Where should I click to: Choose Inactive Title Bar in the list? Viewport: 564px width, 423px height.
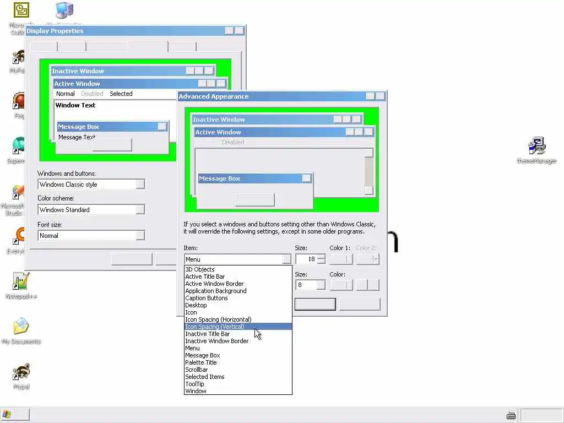[x=238, y=334]
